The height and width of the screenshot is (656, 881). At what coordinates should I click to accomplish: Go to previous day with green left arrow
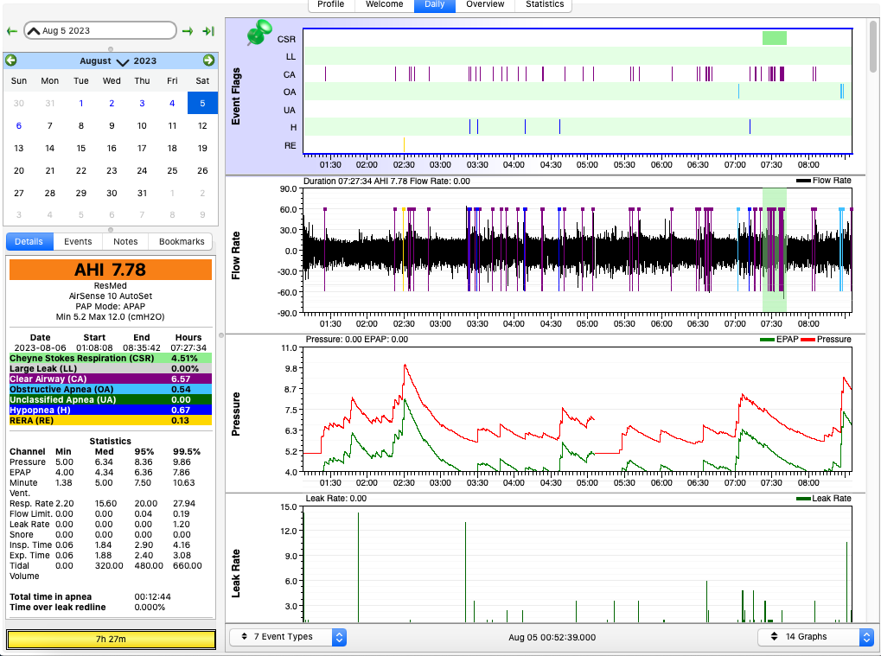point(11,31)
